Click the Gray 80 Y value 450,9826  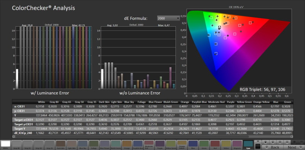pos(54,115)
